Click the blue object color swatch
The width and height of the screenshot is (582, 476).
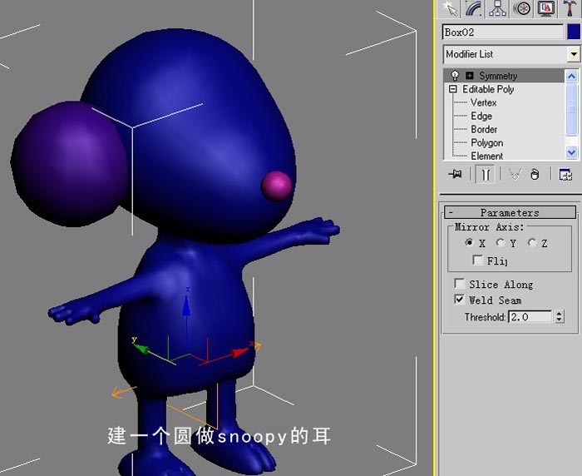(x=574, y=32)
